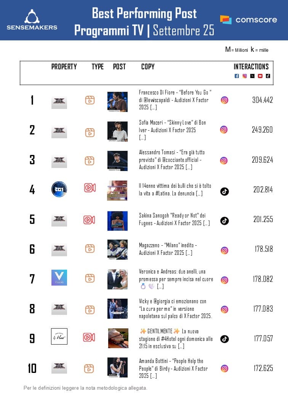
Task: Open the Amanda Bottini post thumbnail
Action: 117,367
